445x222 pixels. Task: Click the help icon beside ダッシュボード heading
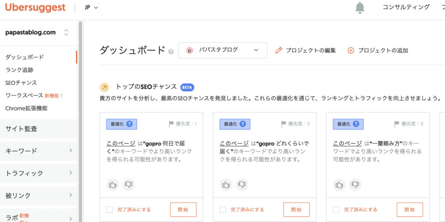tap(171, 51)
